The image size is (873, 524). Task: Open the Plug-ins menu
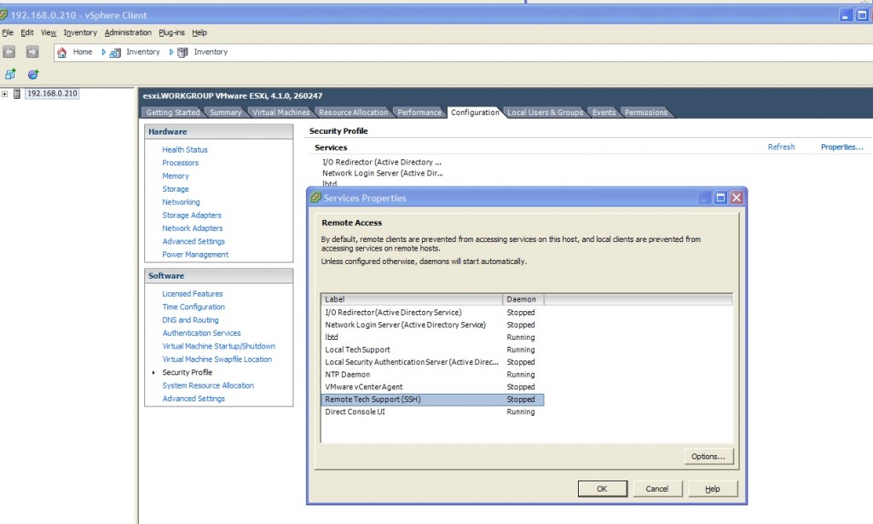click(x=172, y=32)
